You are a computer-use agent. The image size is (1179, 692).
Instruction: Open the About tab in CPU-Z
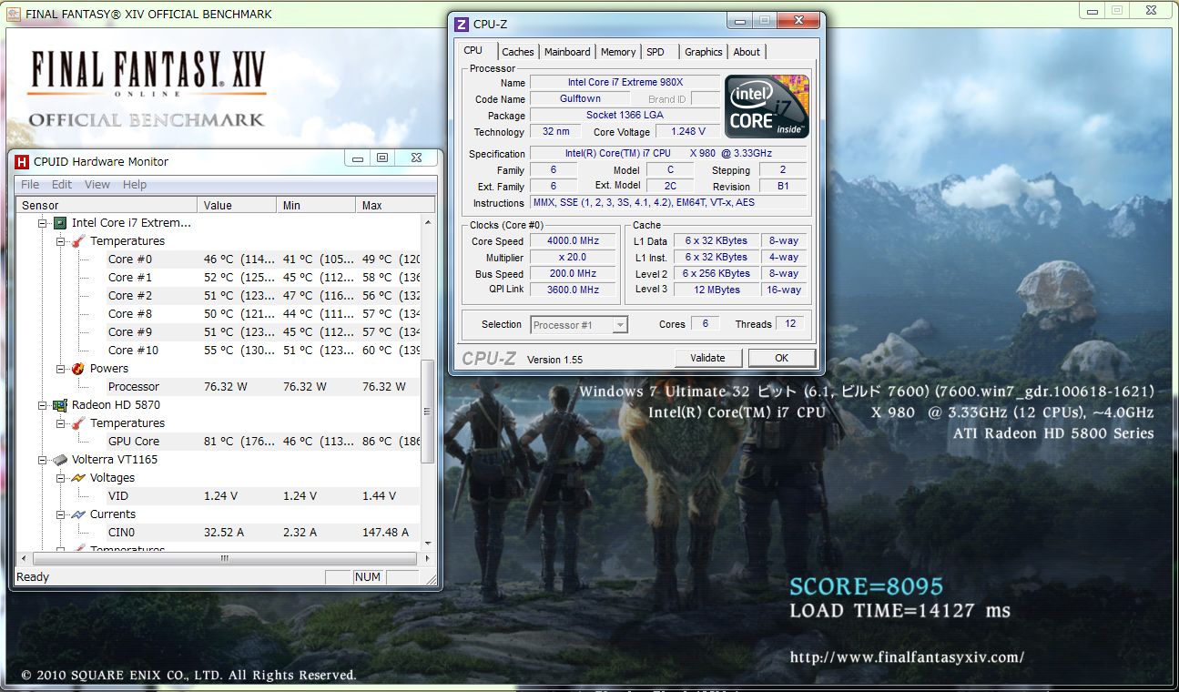pyautogui.click(x=747, y=52)
